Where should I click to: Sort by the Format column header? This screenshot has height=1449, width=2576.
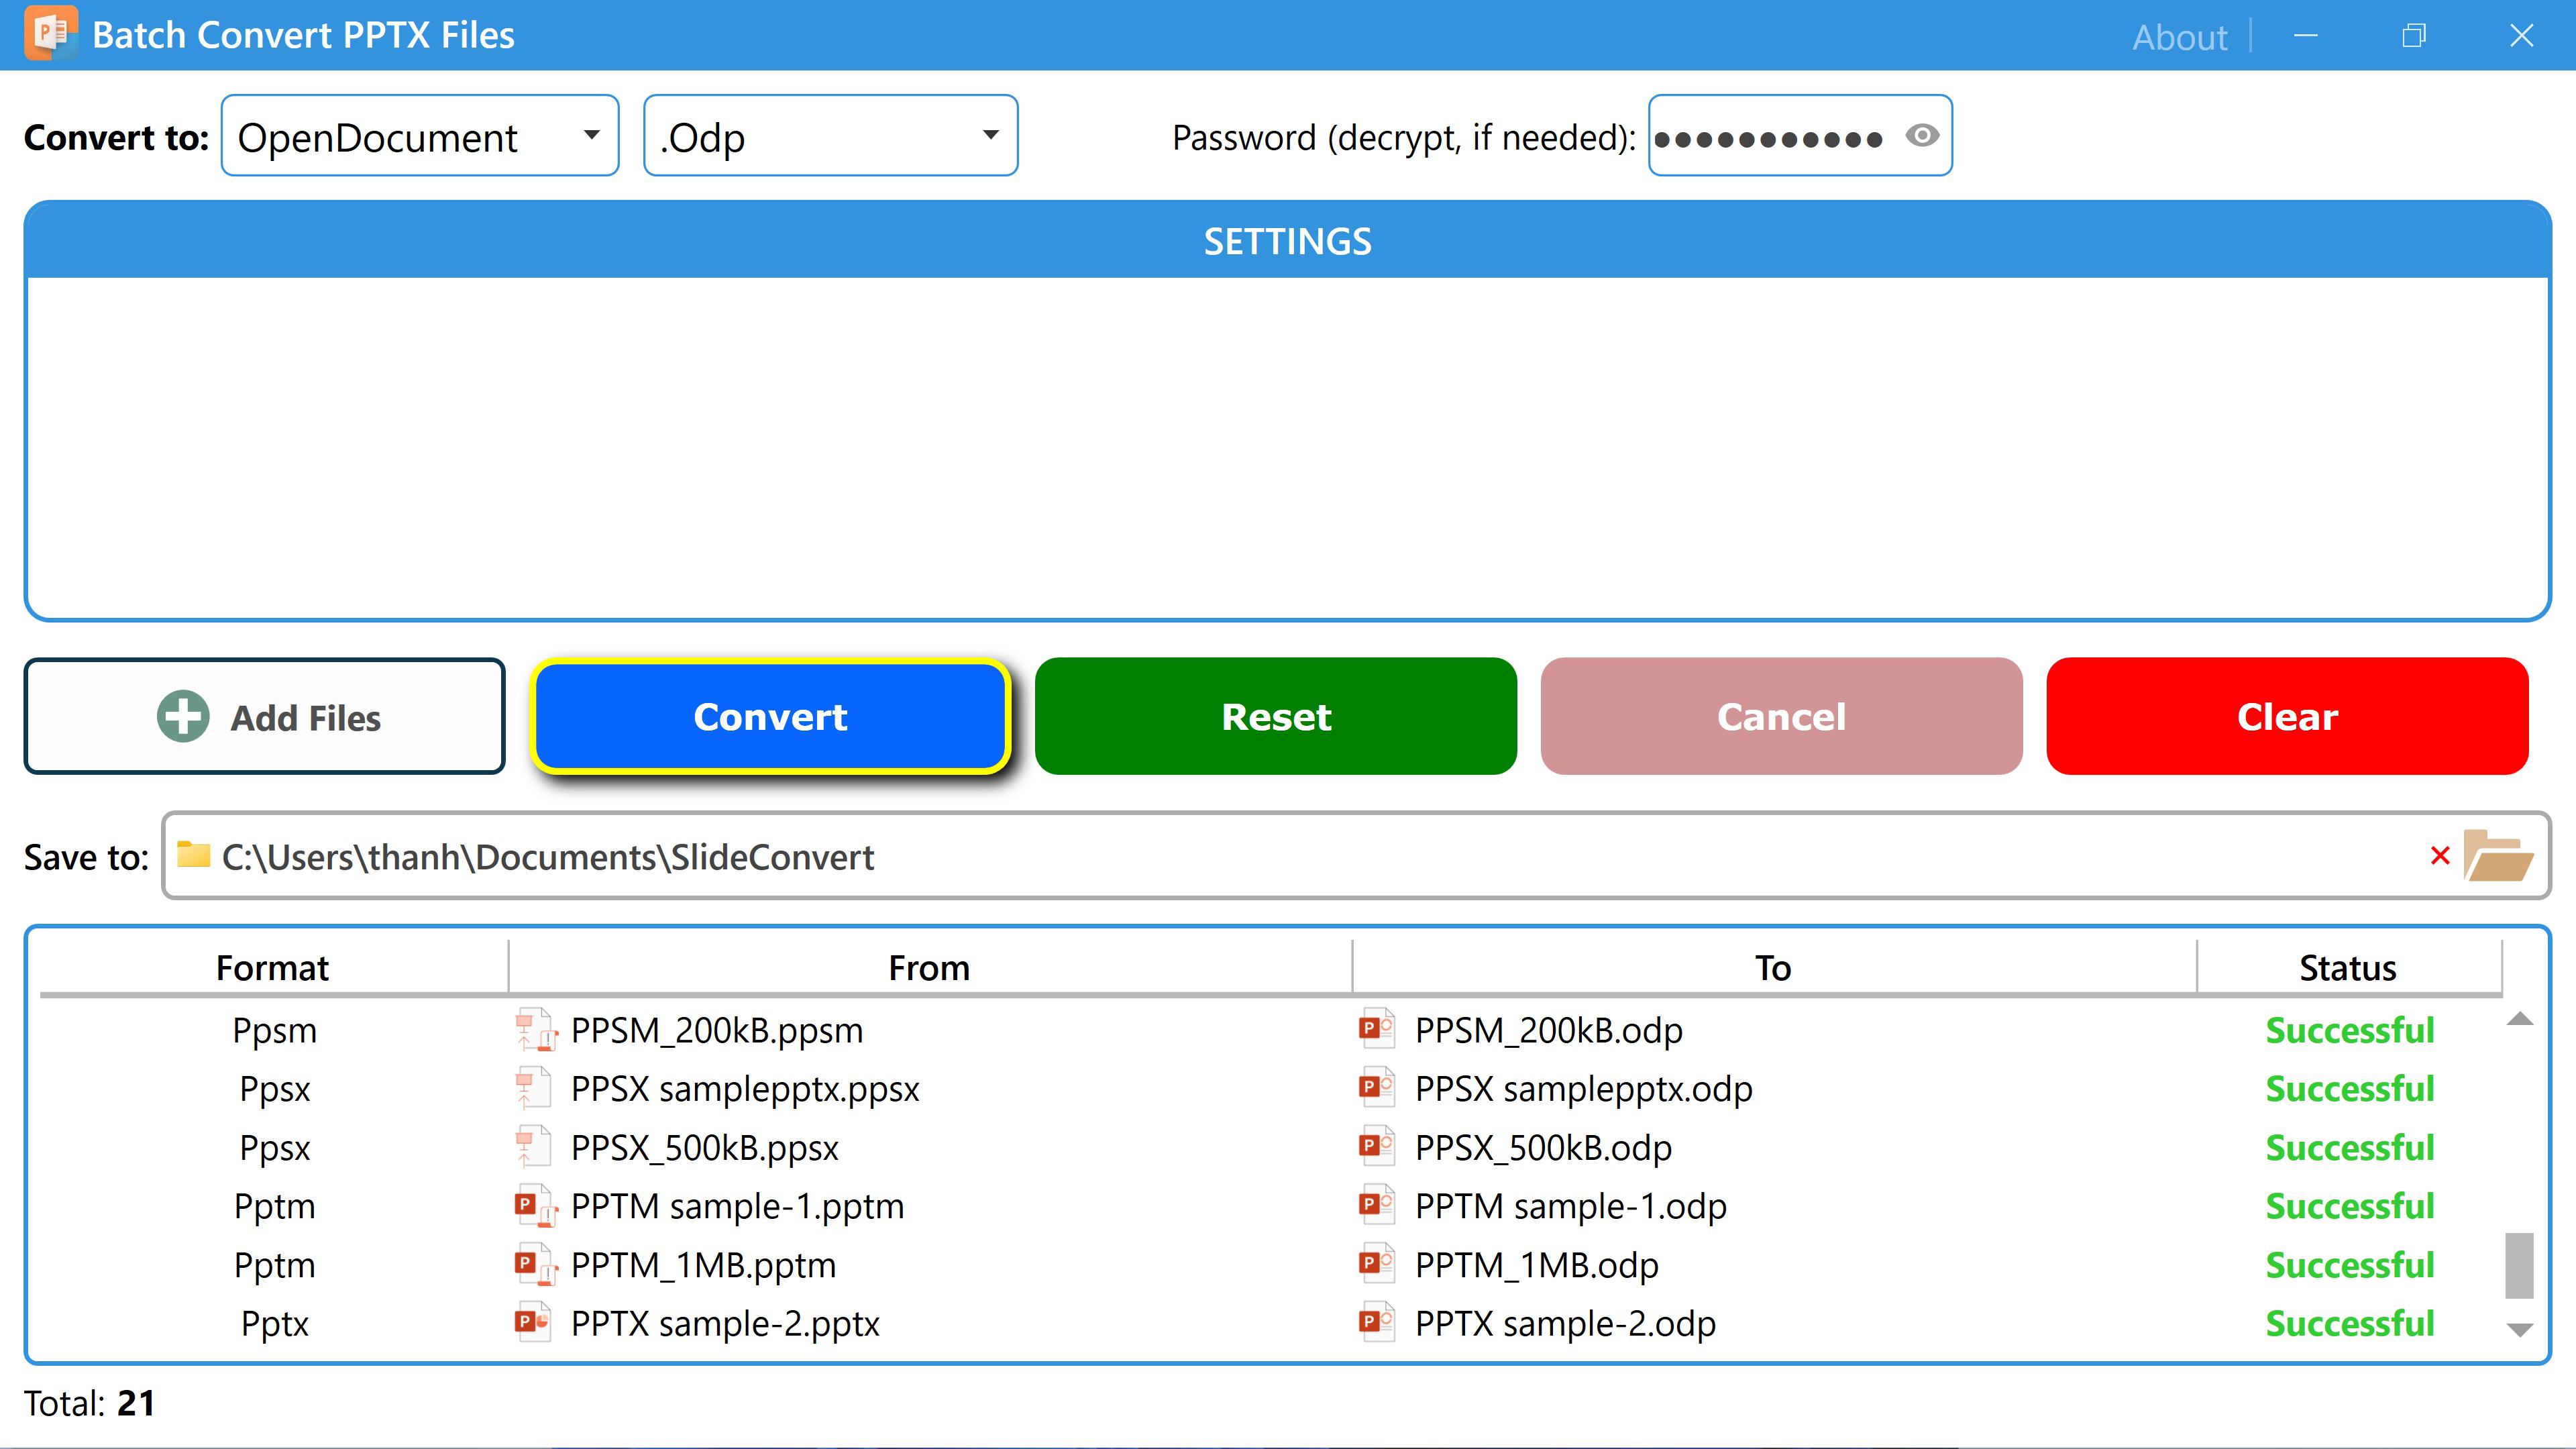[272, 967]
